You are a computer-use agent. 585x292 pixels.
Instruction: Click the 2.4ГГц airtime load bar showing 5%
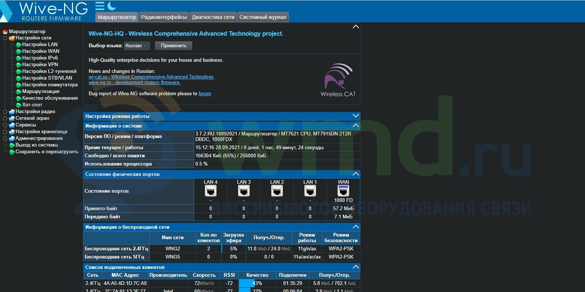tap(233, 249)
